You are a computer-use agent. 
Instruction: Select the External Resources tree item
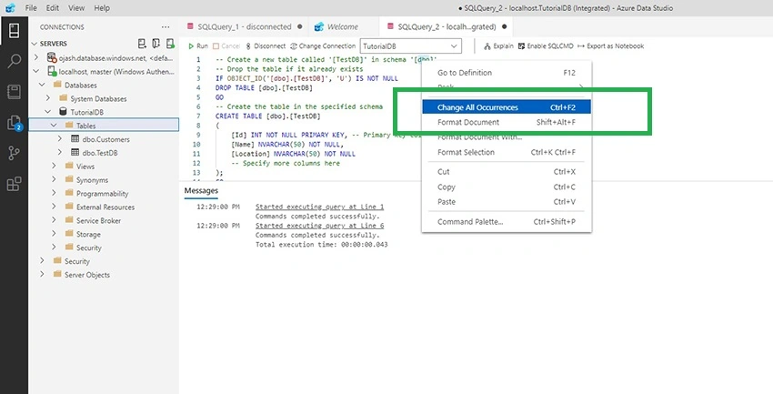click(x=104, y=207)
